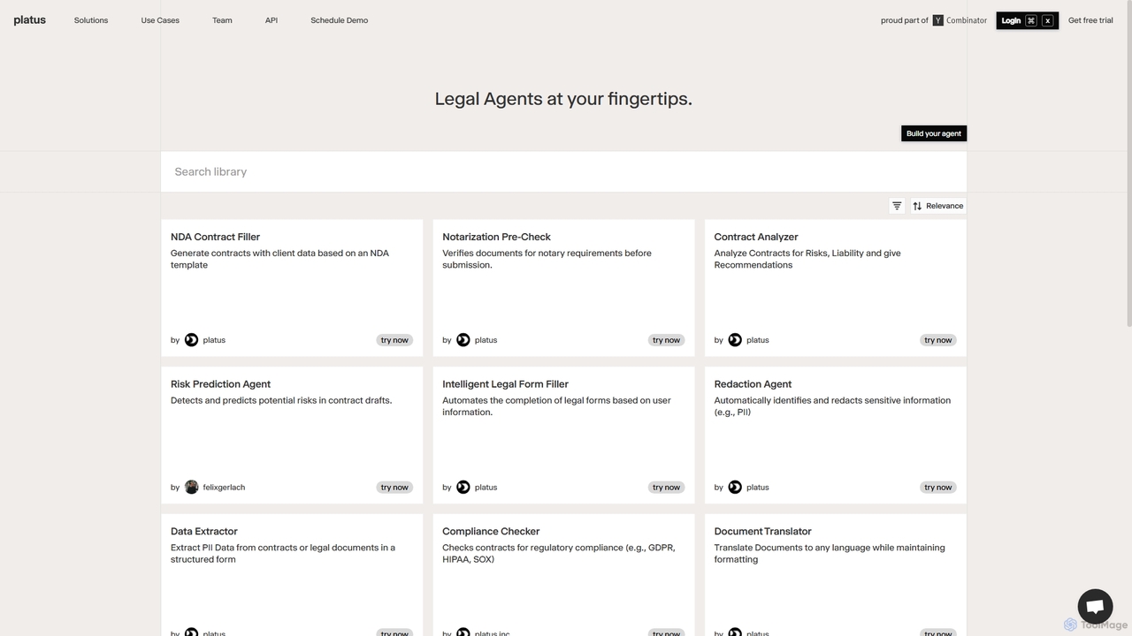Click 'Translate Documents to any language' description
Screen dimensions: 1132x636
(x=830, y=553)
